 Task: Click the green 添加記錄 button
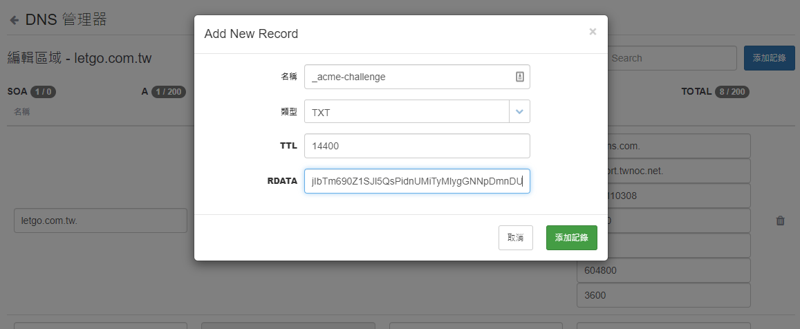point(571,237)
